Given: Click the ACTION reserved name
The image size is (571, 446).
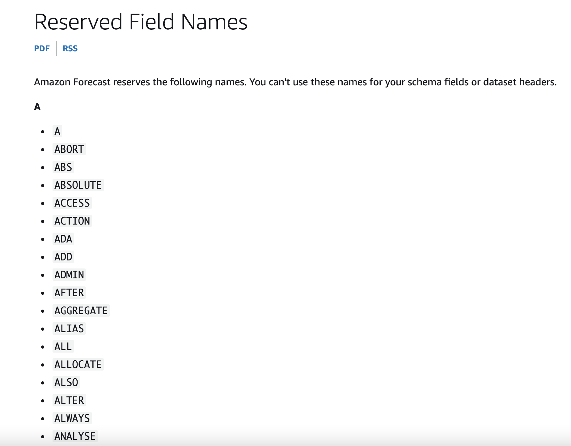Looking at the screenshot, I should point(72,221).
